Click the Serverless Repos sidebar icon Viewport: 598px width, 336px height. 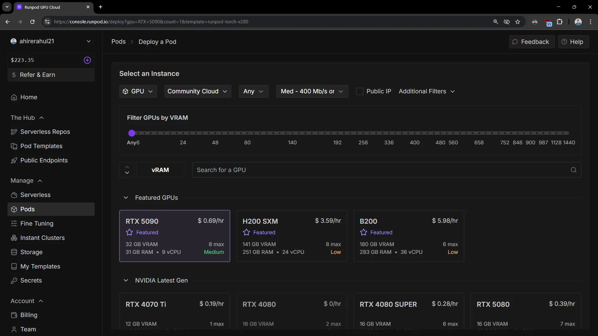(x=14, y=132)
